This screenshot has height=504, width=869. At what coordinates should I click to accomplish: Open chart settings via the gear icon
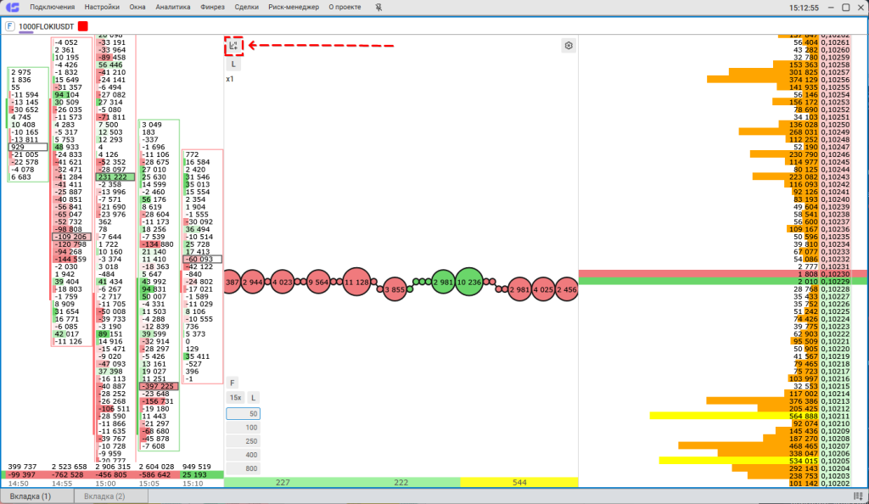(x=569, y=46)
